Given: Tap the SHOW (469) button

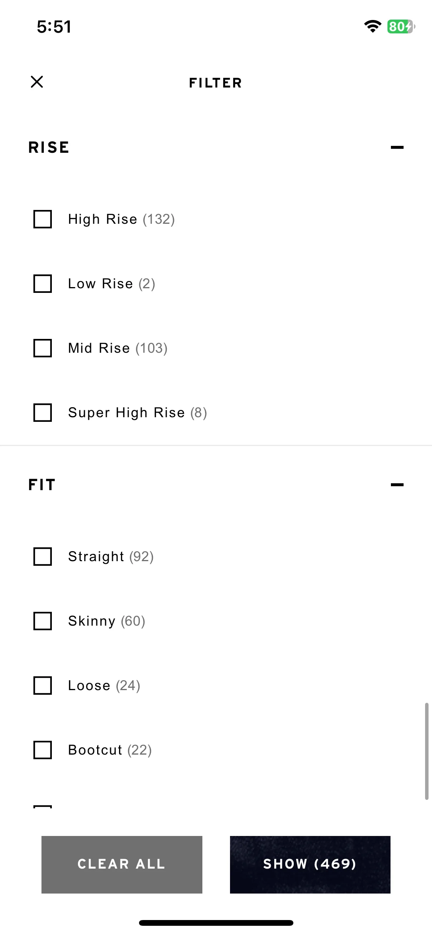Looking at the screenshot, I should (x=310, y=864).
